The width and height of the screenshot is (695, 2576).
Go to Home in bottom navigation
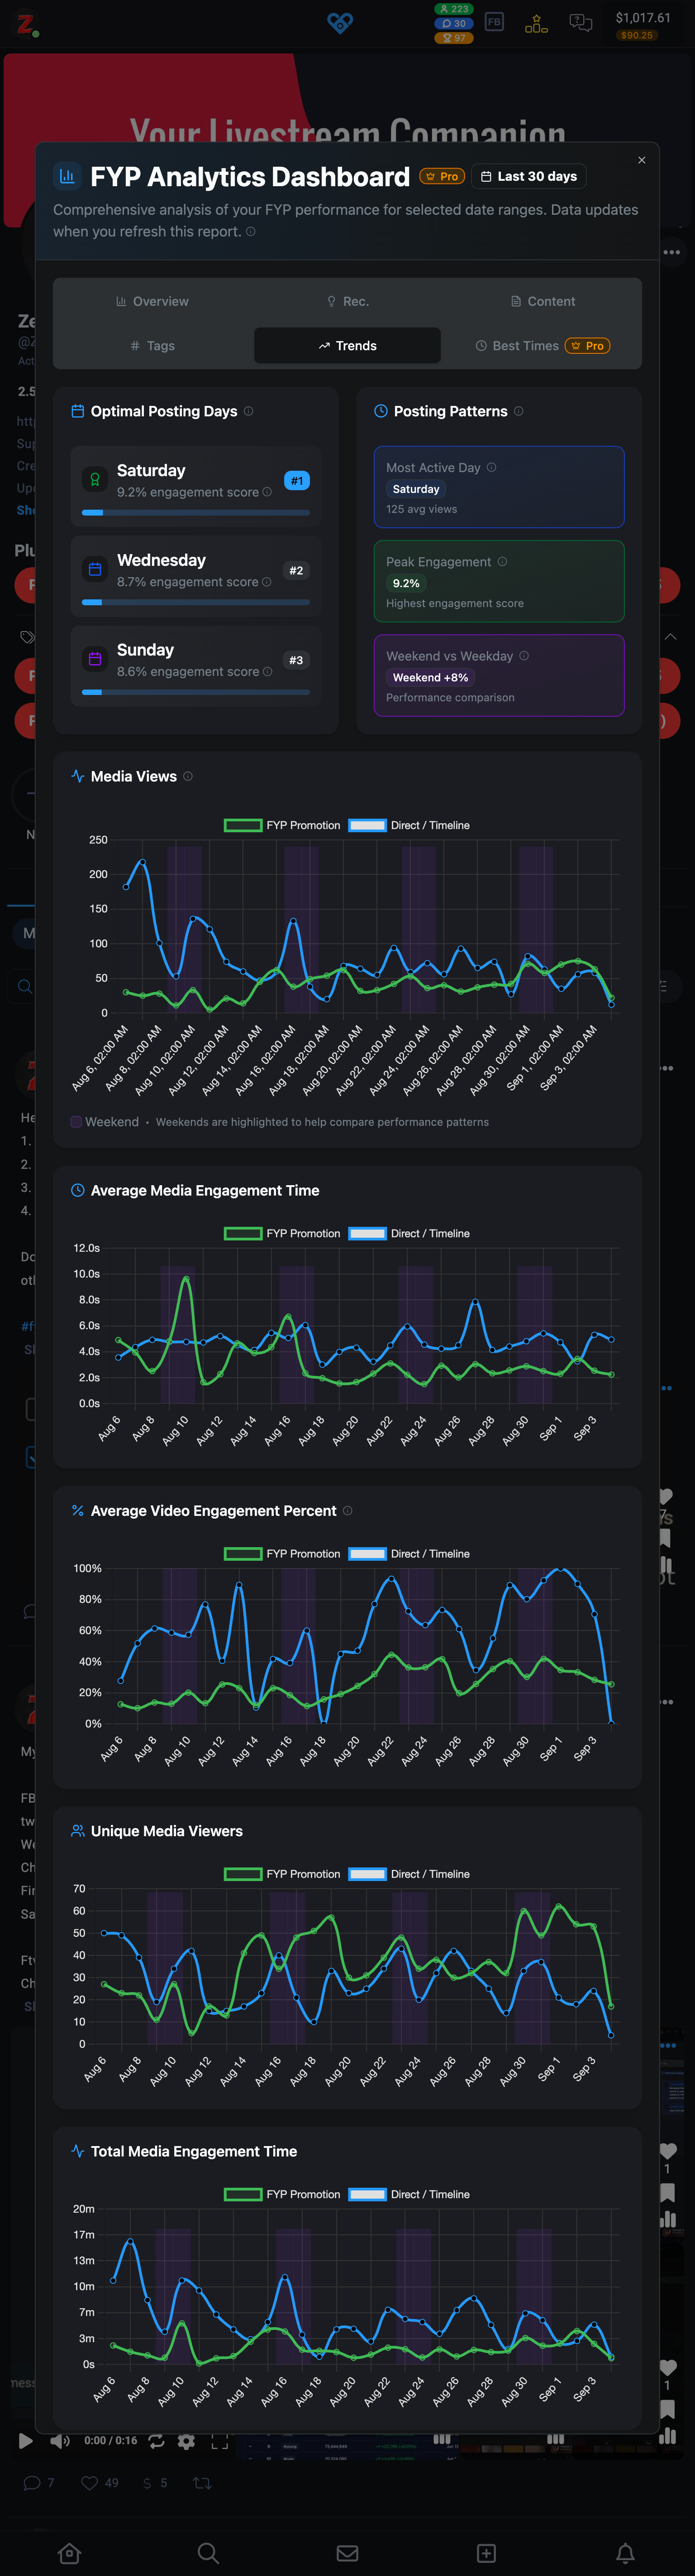click(69, 2552)
